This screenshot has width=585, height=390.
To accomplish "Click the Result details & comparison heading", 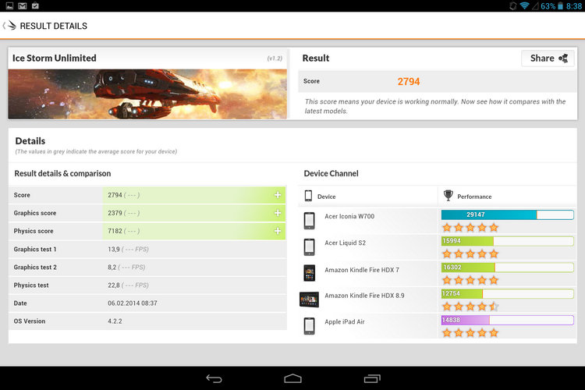I will [62, 173].
